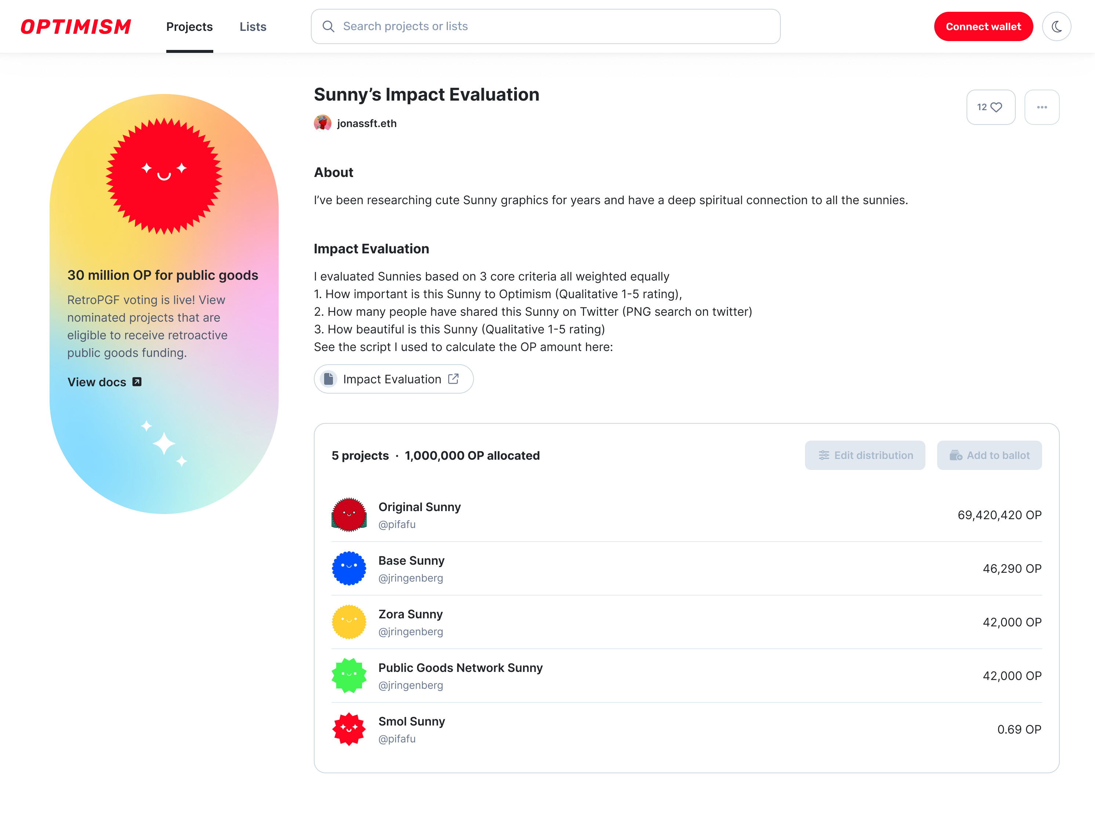Click @jringenberg under Public Goods Network Sunny
Screen dimensions: 1095x832
[x=411, y=685]
